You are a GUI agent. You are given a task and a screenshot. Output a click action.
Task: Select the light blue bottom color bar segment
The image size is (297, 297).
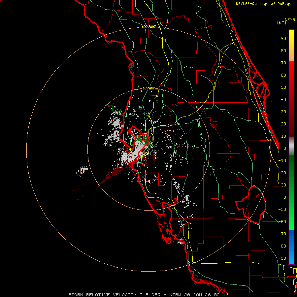(x=291, y=258)
